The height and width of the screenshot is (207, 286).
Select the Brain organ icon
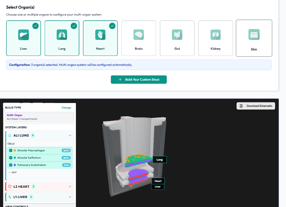tap(139, 35)
